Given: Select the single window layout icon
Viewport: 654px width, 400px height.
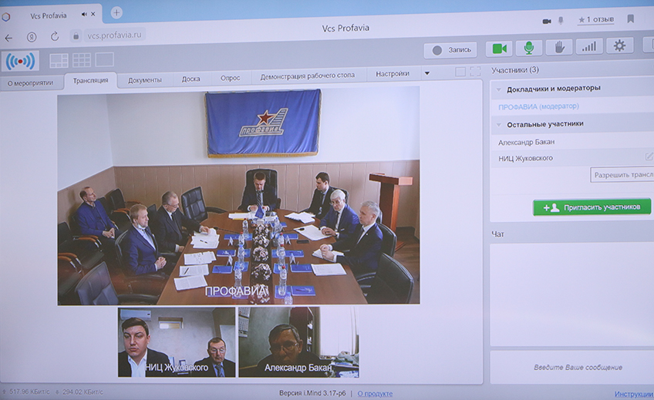Looking at the screenshot, I should tap(104, 59).
